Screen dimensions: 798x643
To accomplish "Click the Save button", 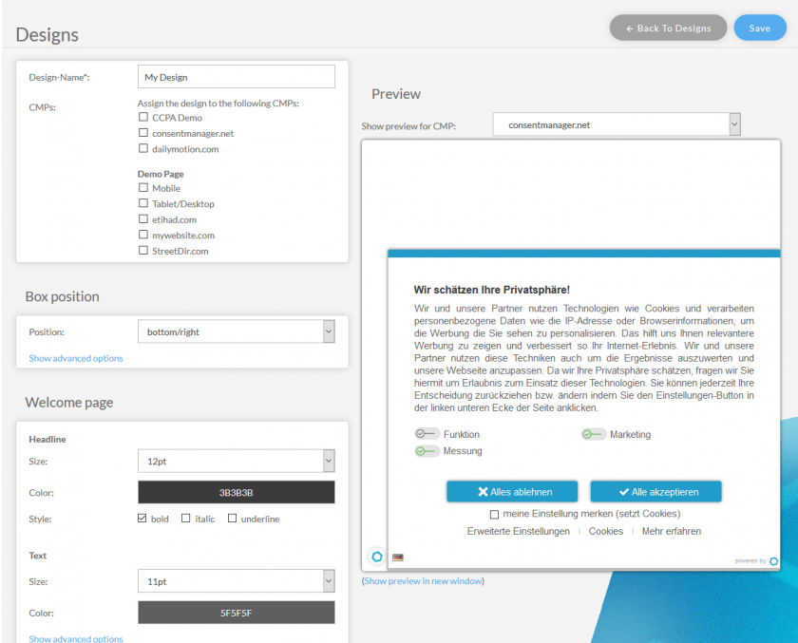I will pos(760,28).
